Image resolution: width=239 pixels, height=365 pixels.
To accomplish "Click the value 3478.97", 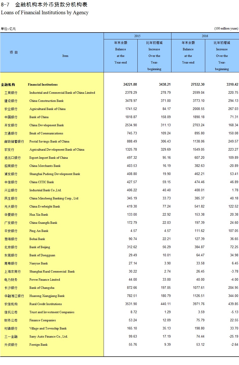I will point(131,101).
